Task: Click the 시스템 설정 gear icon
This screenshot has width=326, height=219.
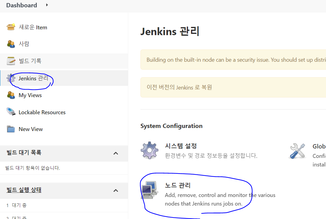Action: 150,150
